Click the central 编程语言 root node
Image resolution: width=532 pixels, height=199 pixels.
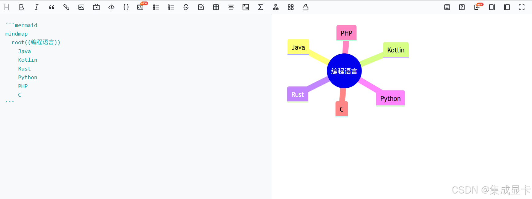344,71
